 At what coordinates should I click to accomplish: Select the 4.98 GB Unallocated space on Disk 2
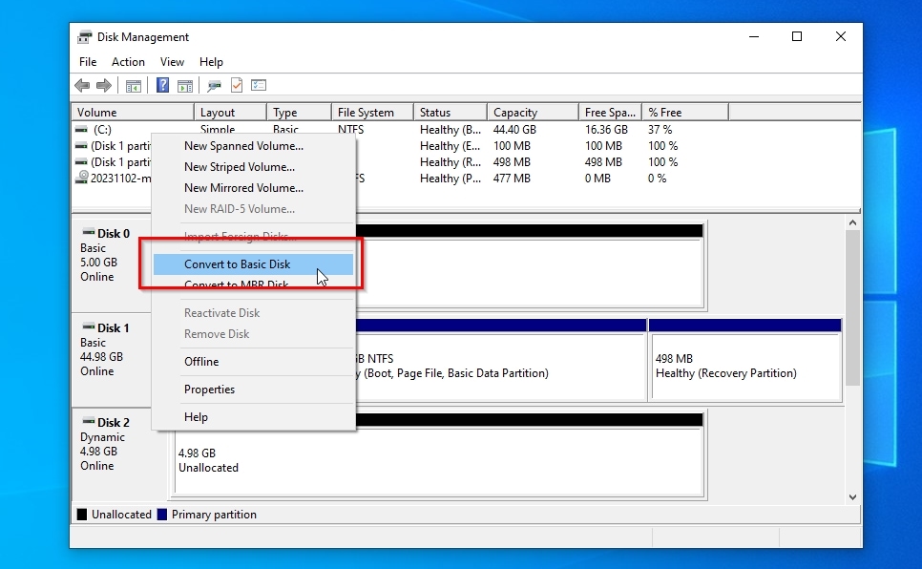click(437, 461)
